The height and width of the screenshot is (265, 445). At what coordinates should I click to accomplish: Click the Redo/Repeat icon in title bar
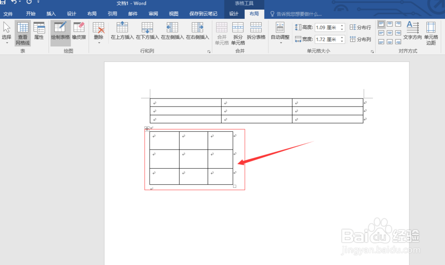(x=29, y=2)
